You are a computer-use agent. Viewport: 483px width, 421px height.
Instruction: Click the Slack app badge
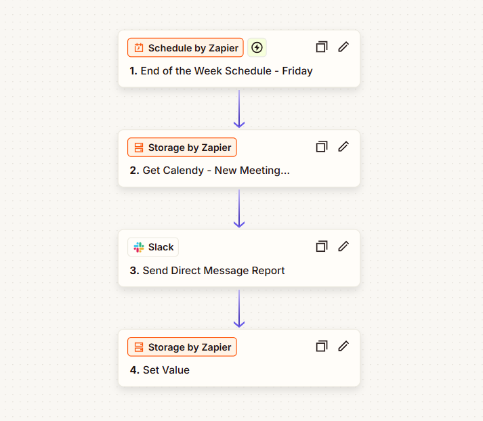point(153,247)
